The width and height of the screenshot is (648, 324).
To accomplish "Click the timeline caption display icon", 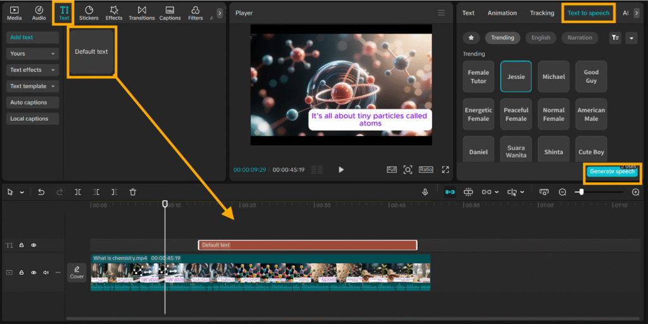I will click(x=544, y=192).
